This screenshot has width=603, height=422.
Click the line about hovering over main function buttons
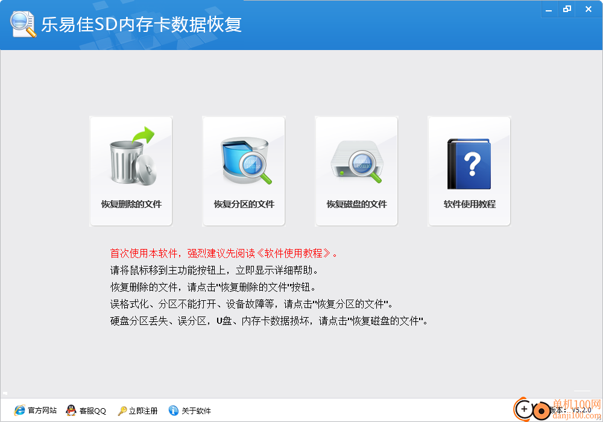214,270
